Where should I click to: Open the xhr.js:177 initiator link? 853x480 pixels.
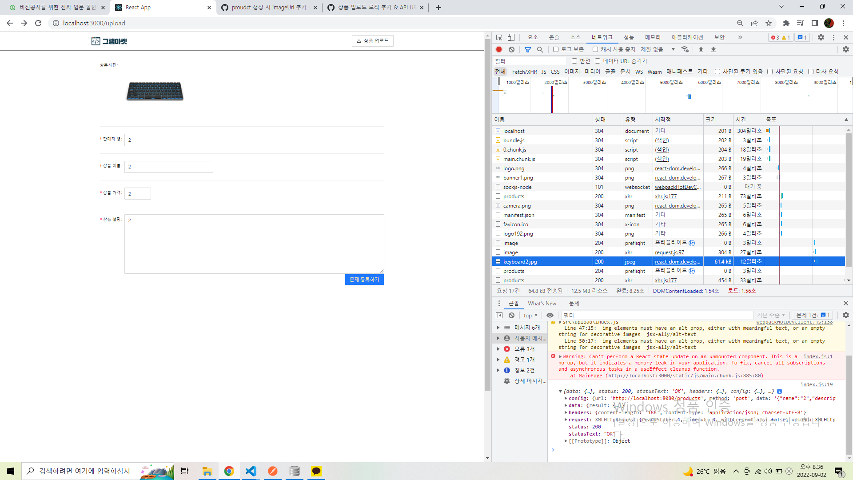[666, 196]
